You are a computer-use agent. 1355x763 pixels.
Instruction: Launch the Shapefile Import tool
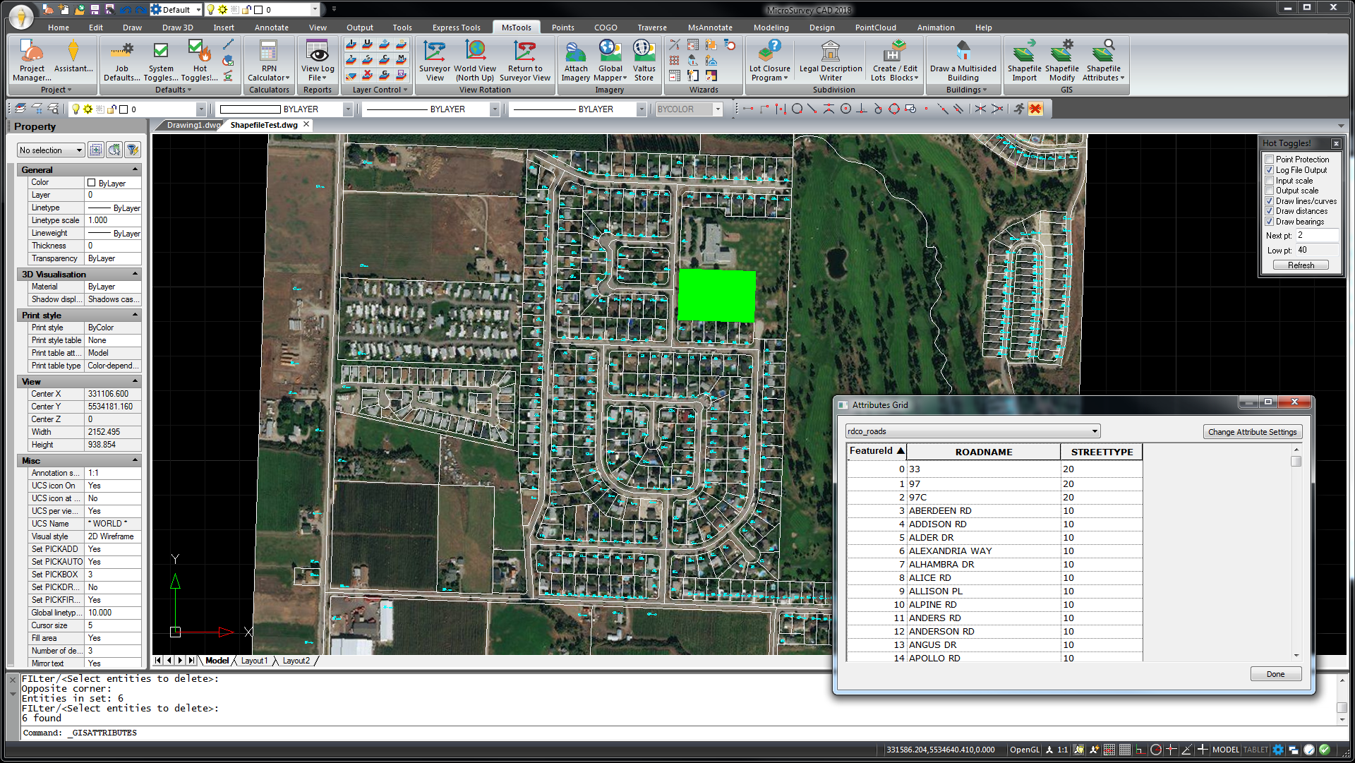[x=1024, y=60]
